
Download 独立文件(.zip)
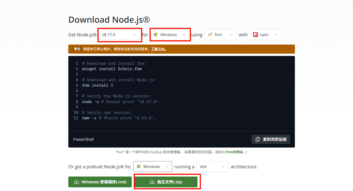pyautogui.click(x=166, y=182)
